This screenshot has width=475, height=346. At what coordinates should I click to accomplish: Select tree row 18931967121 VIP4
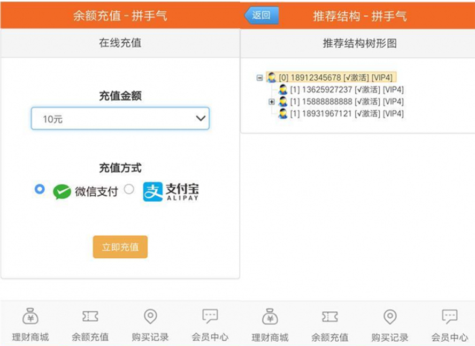[341, 114]
